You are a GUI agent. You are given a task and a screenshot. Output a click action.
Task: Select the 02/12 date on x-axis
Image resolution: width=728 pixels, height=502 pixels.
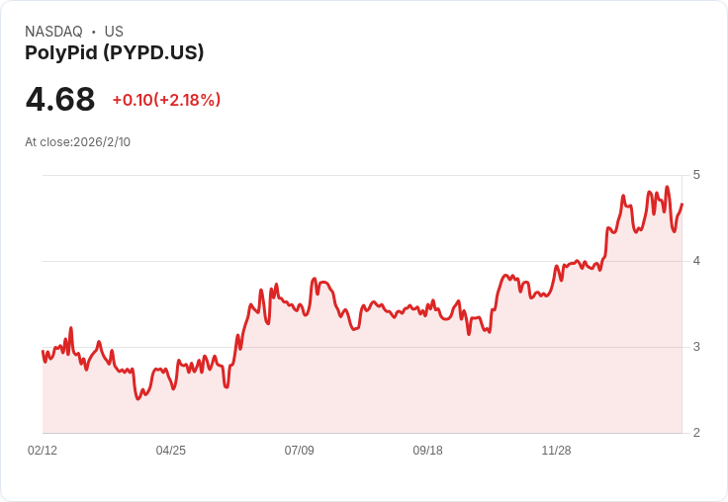pyautogui.click(x=43, y=451)
